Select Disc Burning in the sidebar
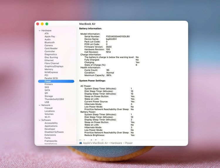This screenshot has width=220, height=168. coord(51,57)
